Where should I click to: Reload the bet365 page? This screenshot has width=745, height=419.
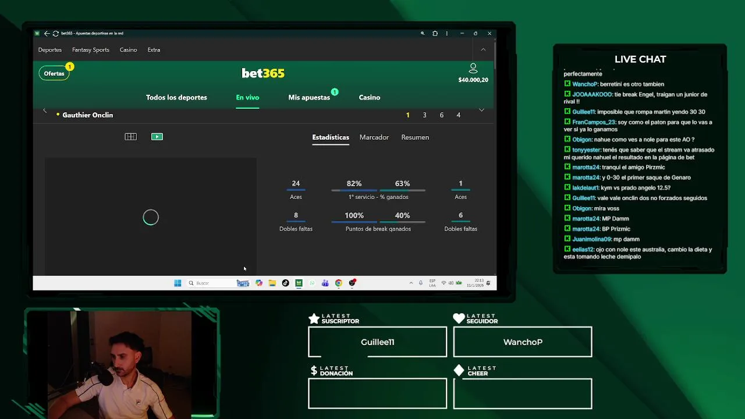click(55, 33)
